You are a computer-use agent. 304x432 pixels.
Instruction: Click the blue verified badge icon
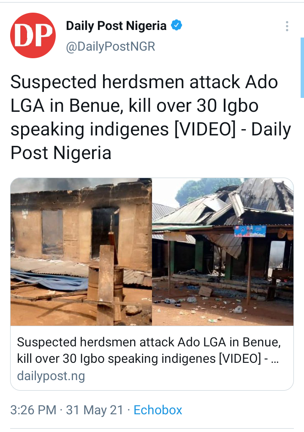(176, 25)
